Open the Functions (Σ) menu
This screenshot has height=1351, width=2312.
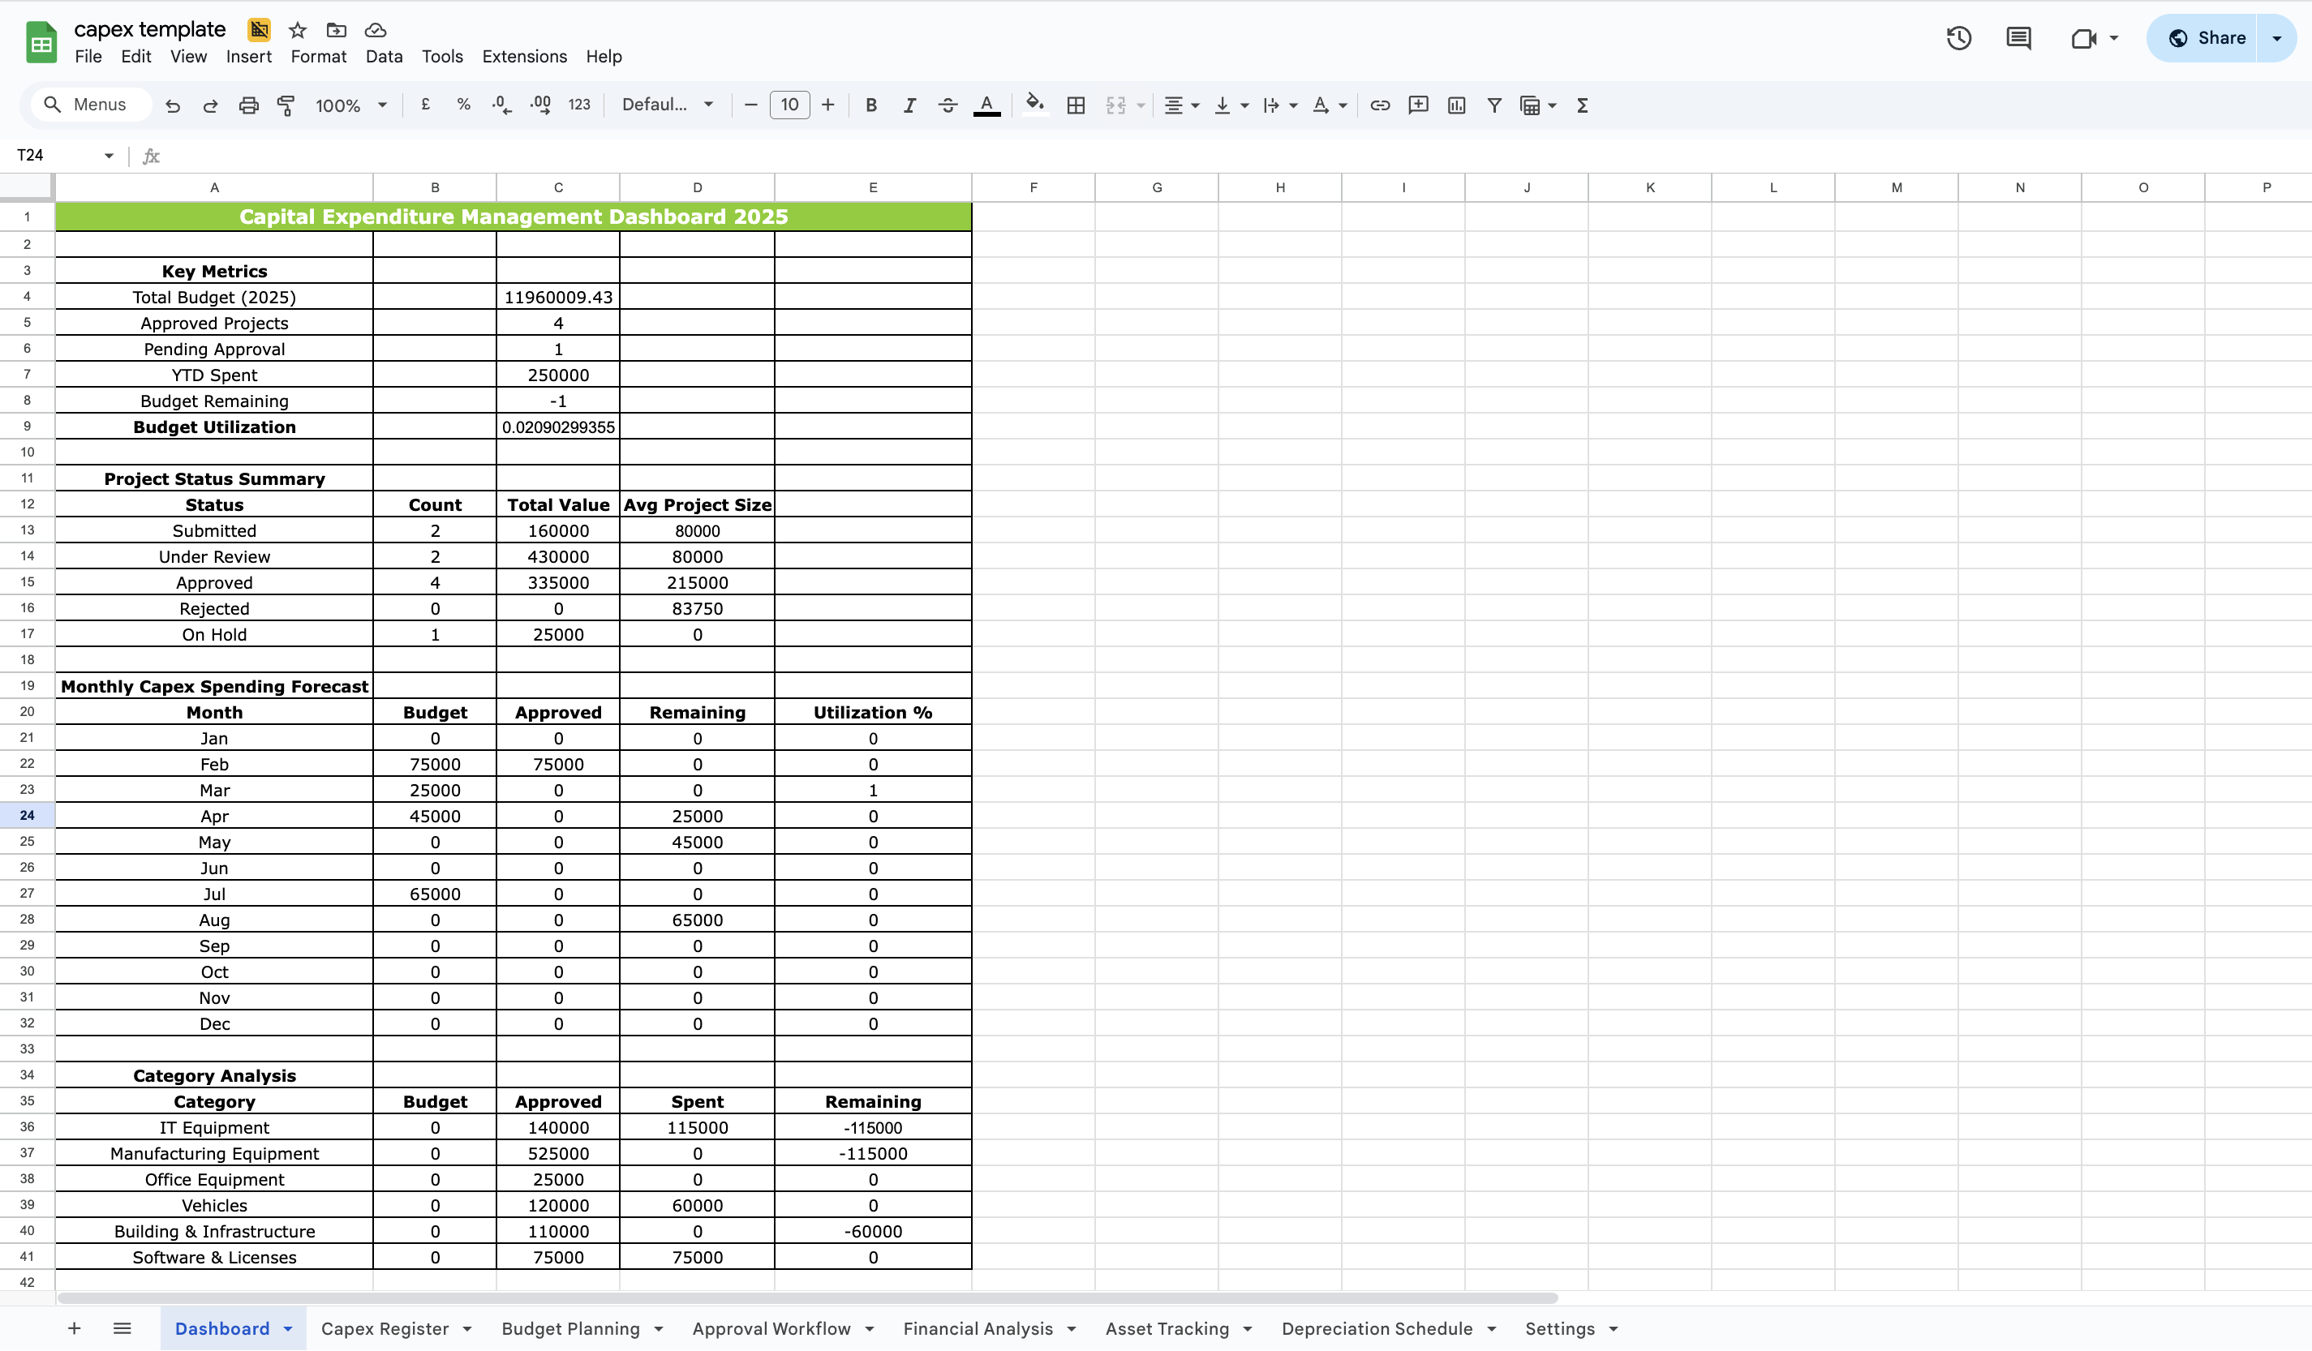1582,105
